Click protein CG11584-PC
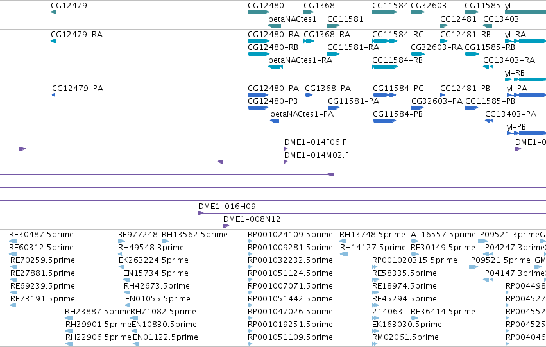 point(398,89)
